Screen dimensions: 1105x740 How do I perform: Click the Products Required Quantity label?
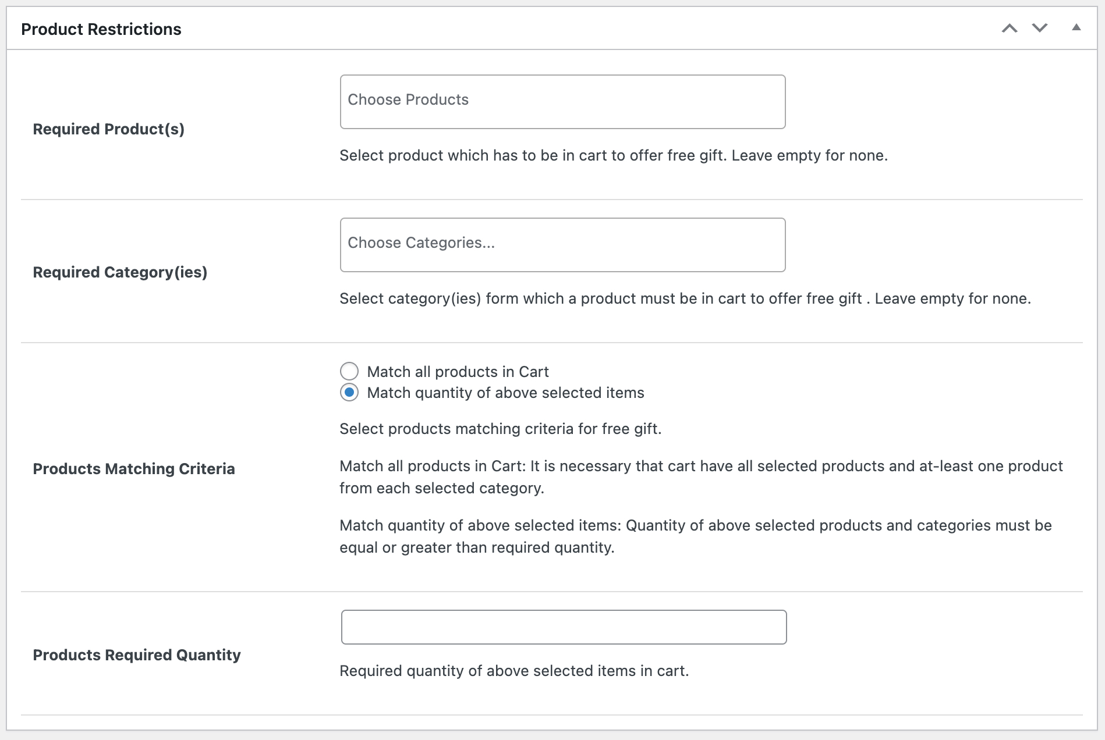(137, 655)
